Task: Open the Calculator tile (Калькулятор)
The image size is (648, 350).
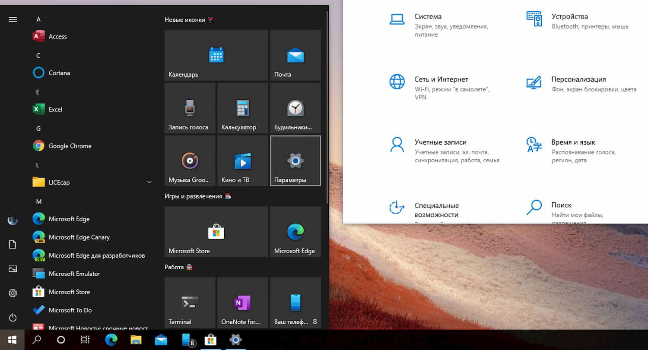Action: point(242,108)
